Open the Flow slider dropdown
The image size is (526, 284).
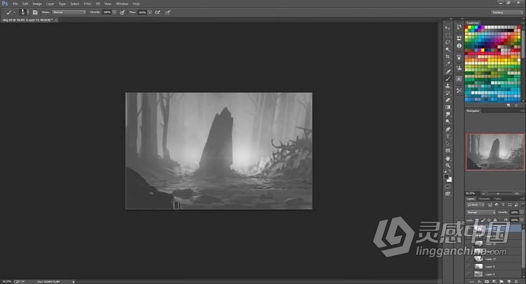coord(149,12)
